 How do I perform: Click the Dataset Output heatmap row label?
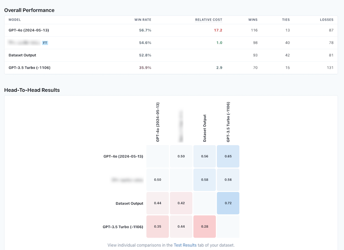(129, 203)
